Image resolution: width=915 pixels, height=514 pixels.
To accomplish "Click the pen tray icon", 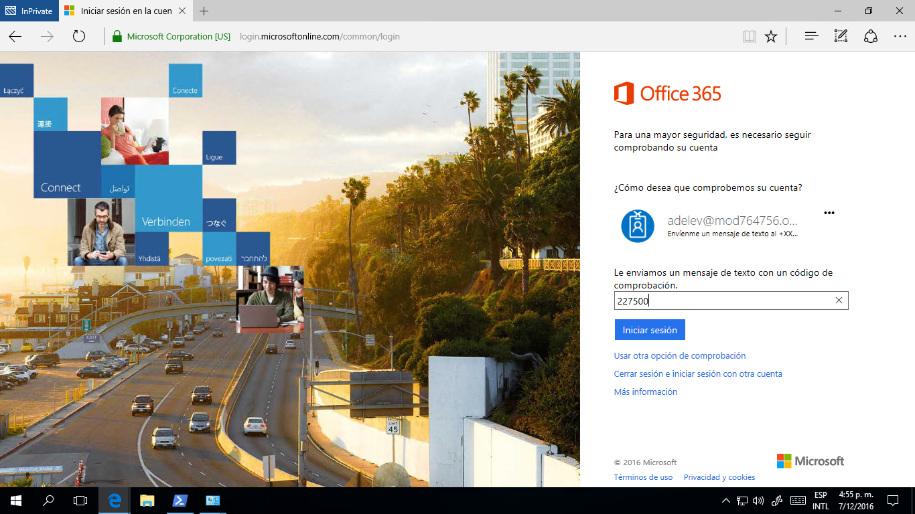I will (x=777, y=501).
